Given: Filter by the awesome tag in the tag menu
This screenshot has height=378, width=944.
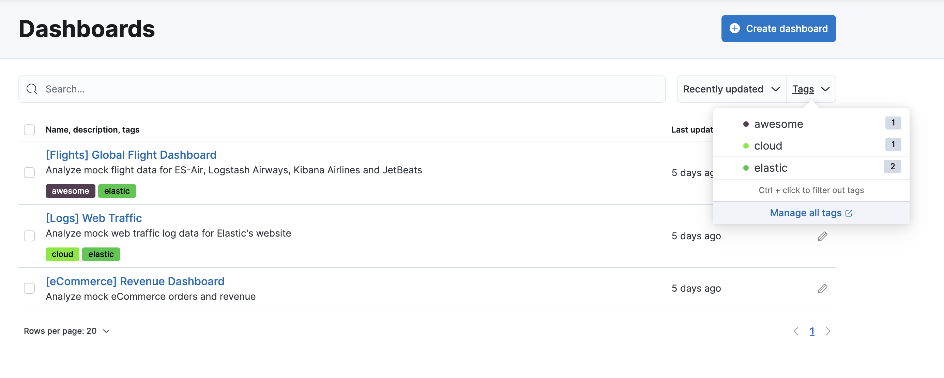Looking at the screenshot, I should [x=778, y=124].
